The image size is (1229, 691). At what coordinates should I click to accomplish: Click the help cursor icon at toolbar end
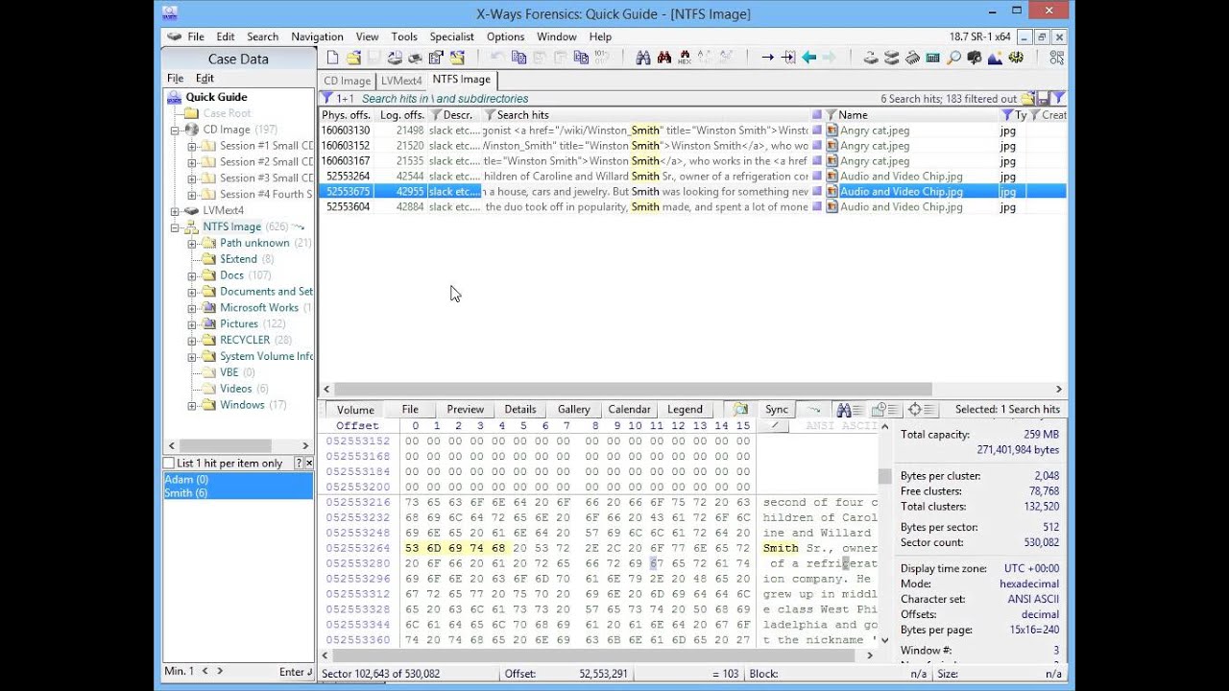pos(1056,58)
